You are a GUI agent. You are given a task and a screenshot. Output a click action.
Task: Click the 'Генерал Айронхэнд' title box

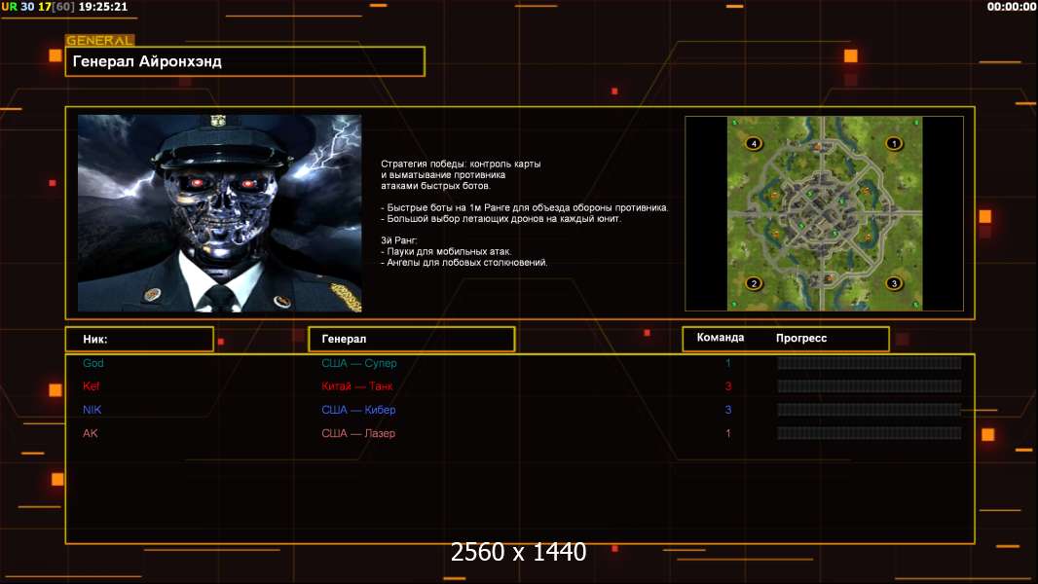point(245,61)
